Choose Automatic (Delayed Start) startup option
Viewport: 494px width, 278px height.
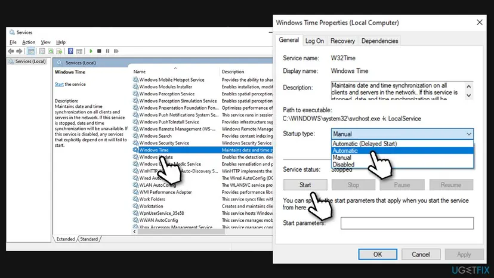click(402, 144)
